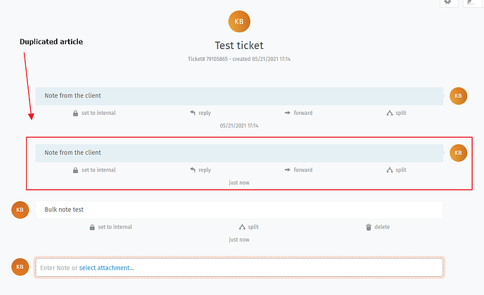Click reply arrow icon in duplicated article
This screenshot has height=295, width=484.
click(193, 170)
